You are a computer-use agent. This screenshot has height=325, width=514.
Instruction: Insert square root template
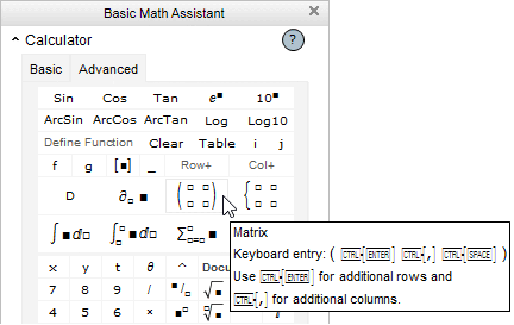coord(214,290)
